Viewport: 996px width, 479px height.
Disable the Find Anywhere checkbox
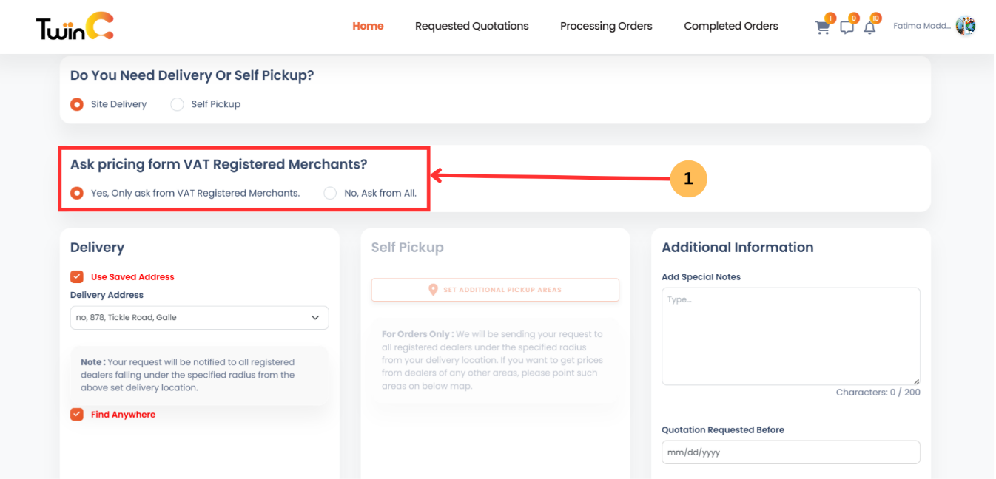click(x=77, y=414)
